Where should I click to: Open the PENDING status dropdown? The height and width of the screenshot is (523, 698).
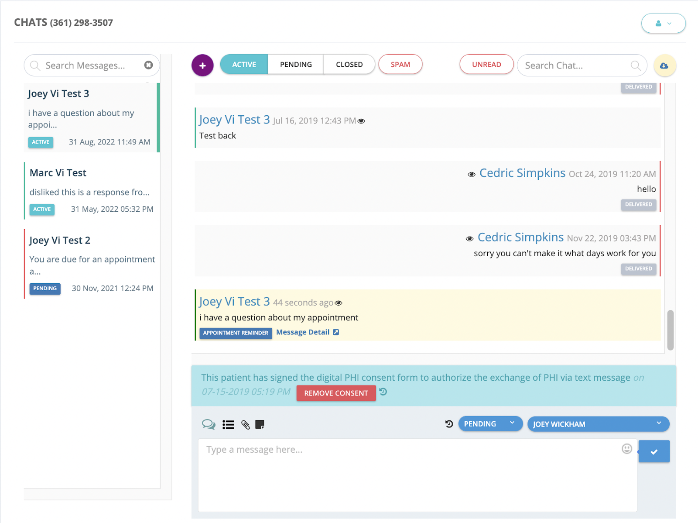[x=490, y=423]
